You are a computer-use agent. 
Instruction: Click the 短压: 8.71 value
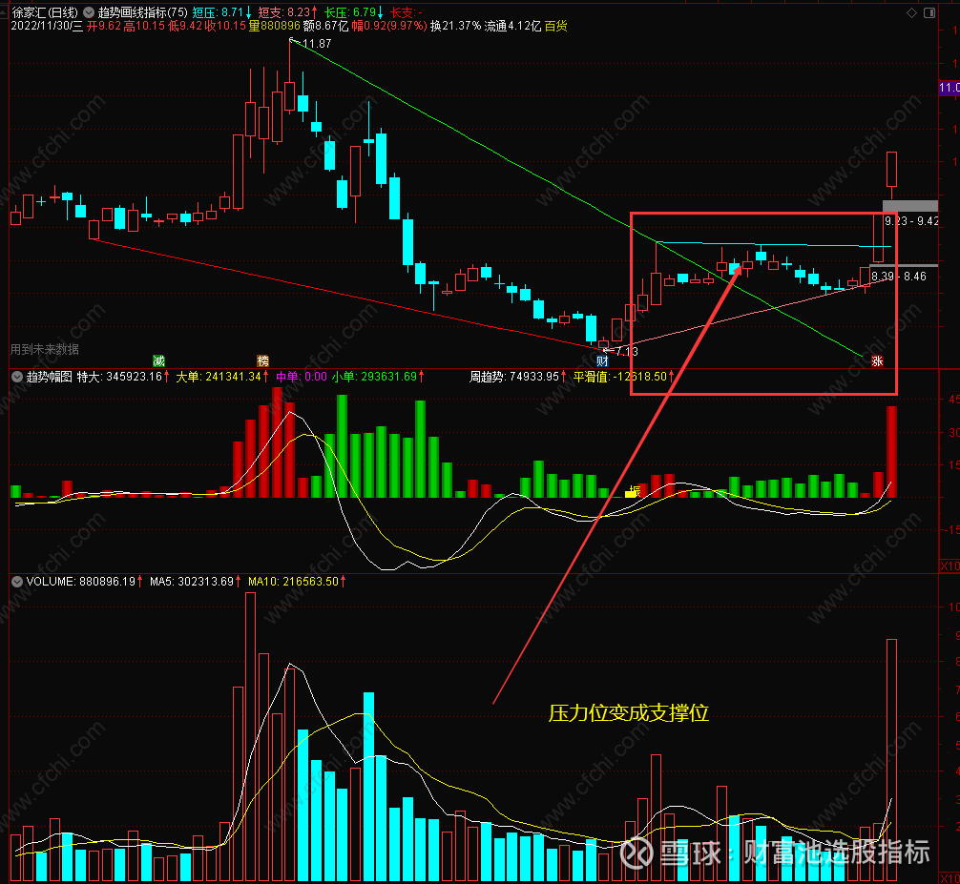221,12
